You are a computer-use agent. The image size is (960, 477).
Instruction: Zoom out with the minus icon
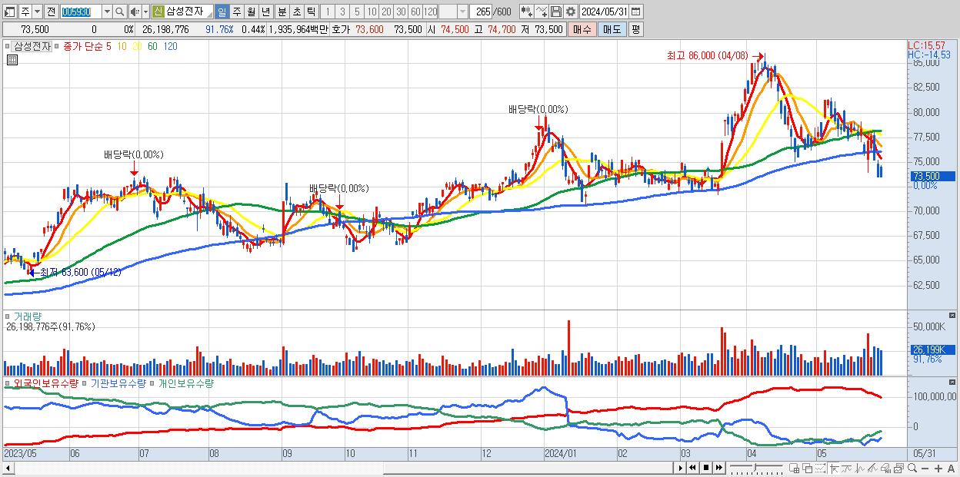925,468
